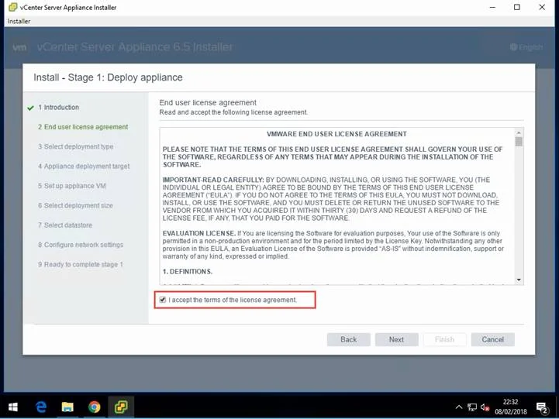Click the IMPORTANT-READ CAREFULLY text

tap(213, 180)
